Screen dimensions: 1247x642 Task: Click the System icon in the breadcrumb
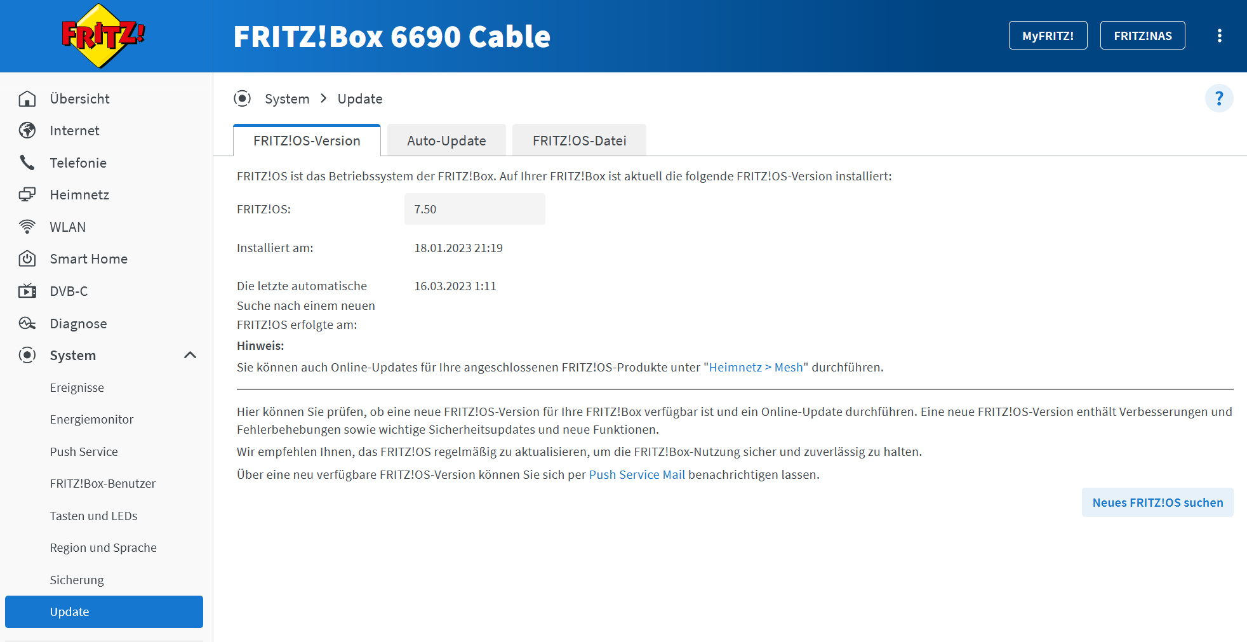243,98
